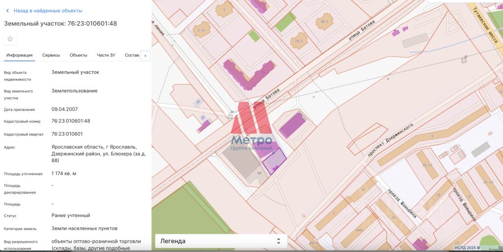Add parcel to favorites with star icon
This screenshot has height=252, width=503.
(10, 39)
